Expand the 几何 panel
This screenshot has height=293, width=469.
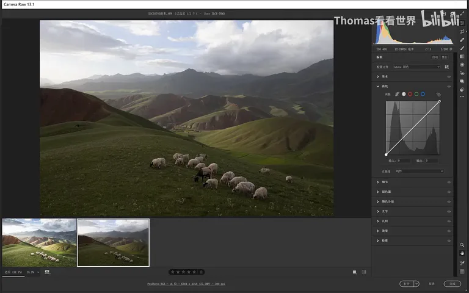(x=378, y=221)
